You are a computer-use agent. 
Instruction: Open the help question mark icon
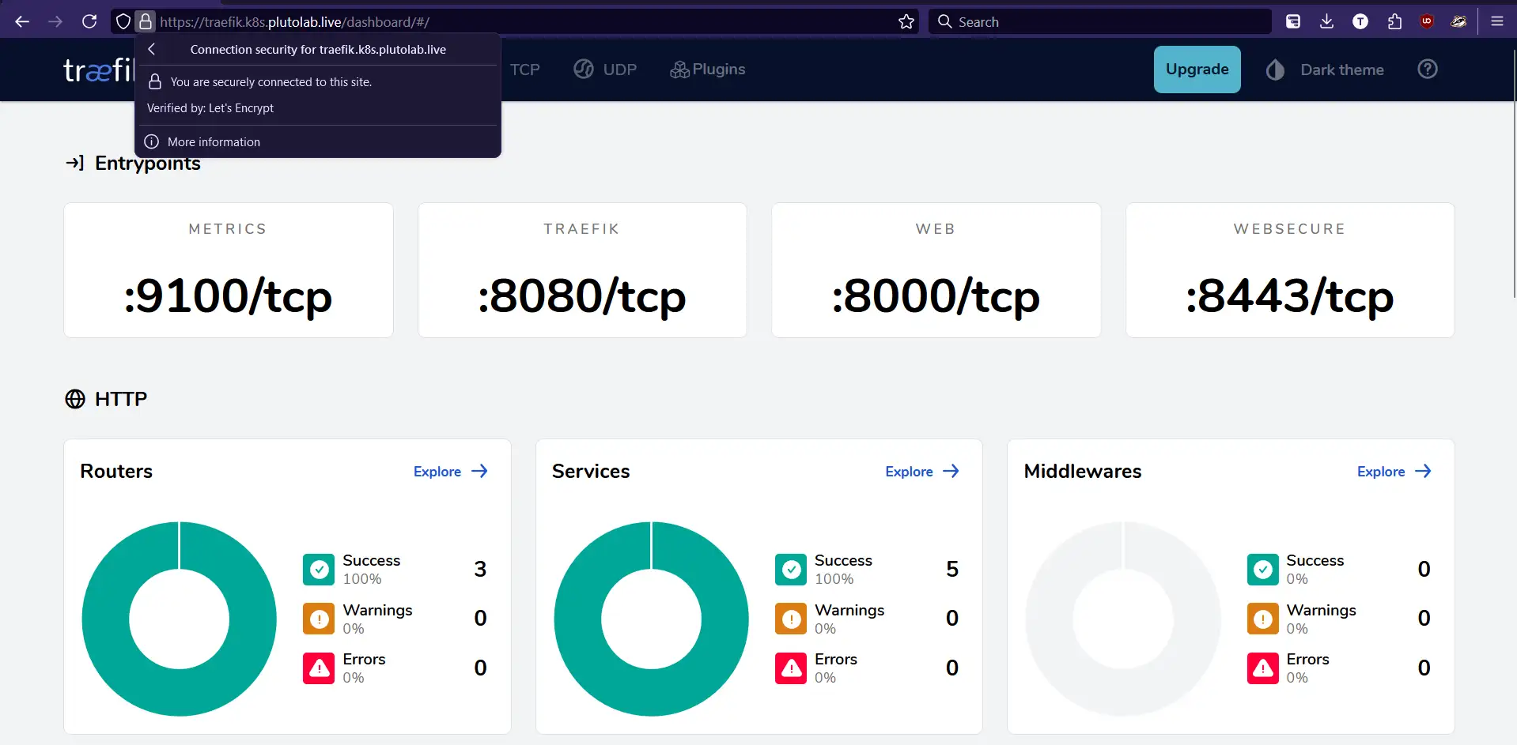[1427, 70]
